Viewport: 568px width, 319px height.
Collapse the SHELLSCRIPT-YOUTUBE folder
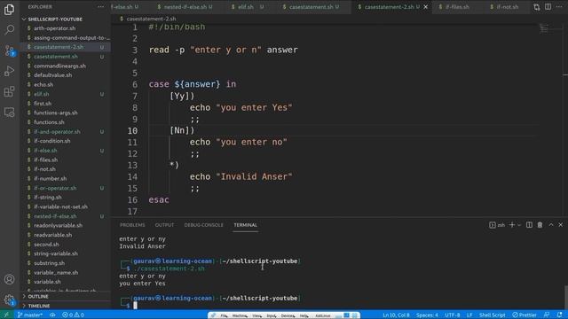55,19
